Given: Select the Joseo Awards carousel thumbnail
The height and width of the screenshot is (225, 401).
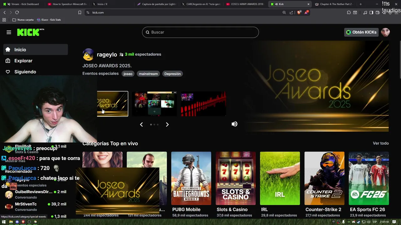Looking at the screenshot, I should 112,104.
